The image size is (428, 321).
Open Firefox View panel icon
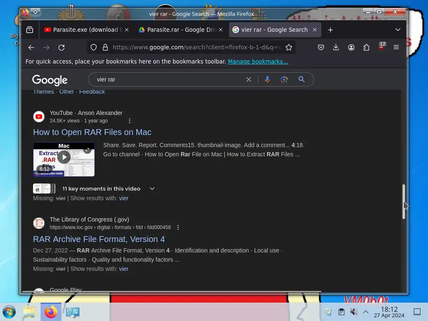pos(30,30)
